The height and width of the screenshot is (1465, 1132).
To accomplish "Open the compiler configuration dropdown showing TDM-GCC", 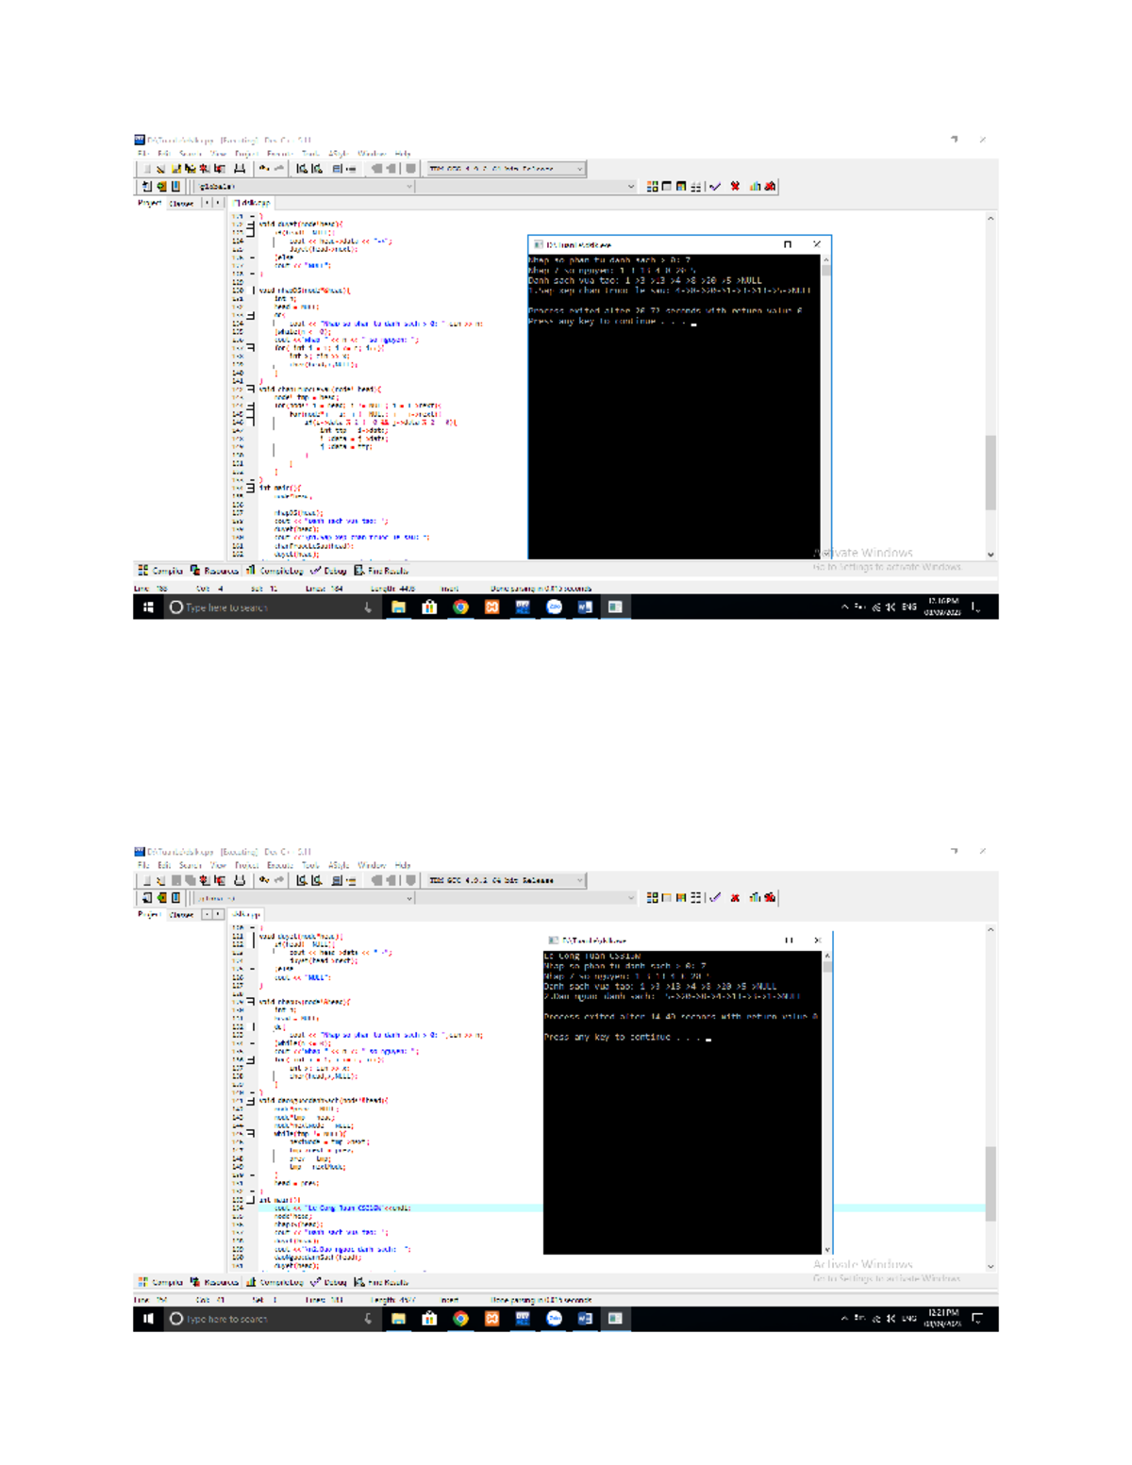I will [x=505, y=168].
